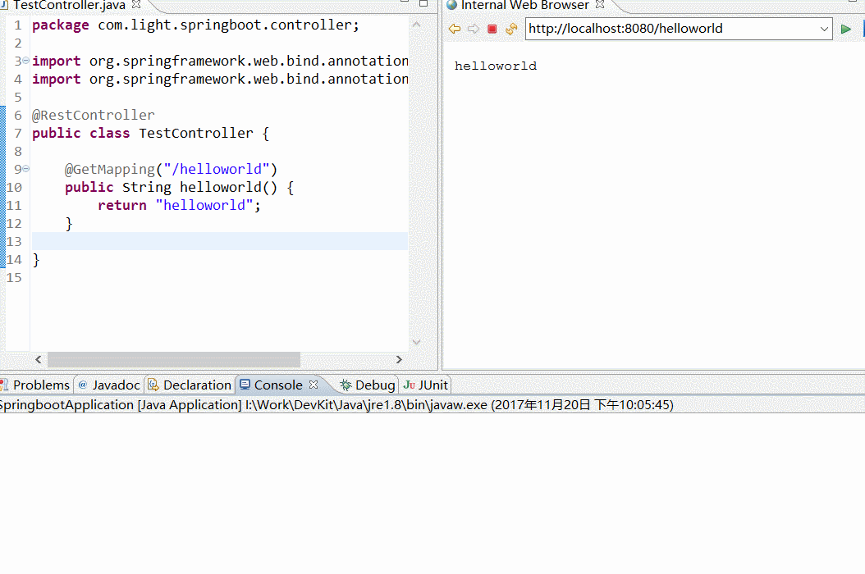Click the JUnit view Ju icon
The image size is (865, 574).
[411, 385]
